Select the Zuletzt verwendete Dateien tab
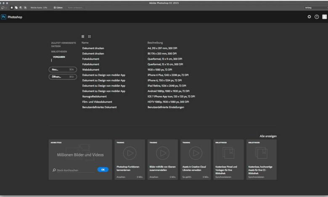 point(63,44)
